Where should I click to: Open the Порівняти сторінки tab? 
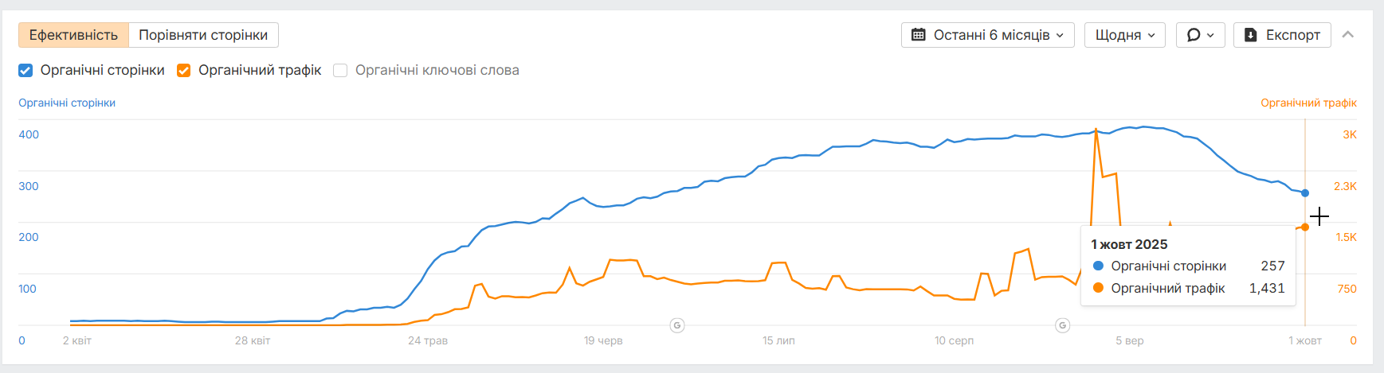[x=203, y=35]
